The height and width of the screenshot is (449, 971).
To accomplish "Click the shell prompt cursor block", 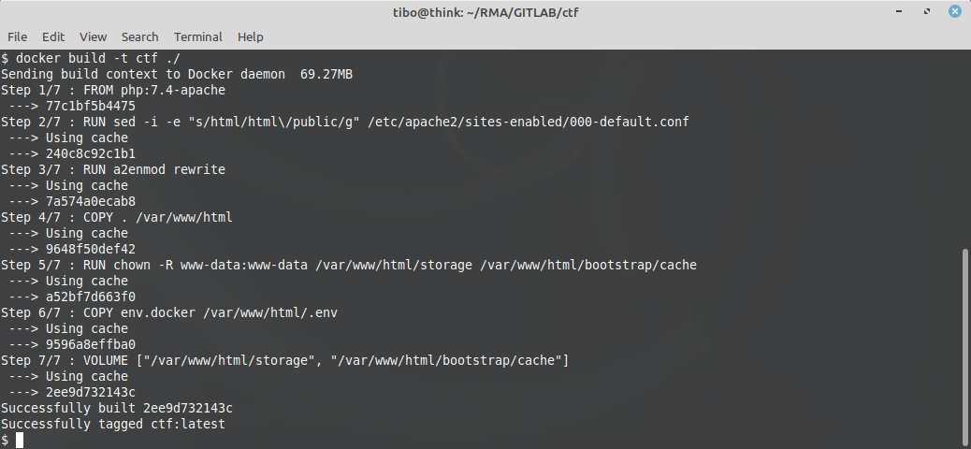I will [20, 441].
